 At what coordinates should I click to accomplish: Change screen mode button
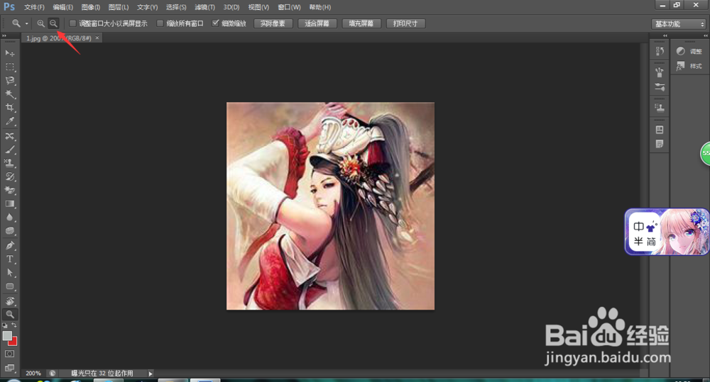click(9, 368)
